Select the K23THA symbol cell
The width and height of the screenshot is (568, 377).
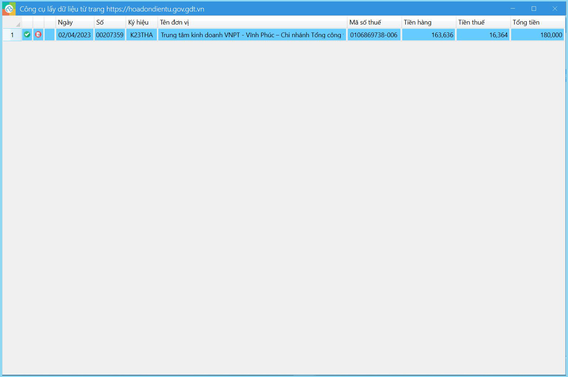[142, 35]
